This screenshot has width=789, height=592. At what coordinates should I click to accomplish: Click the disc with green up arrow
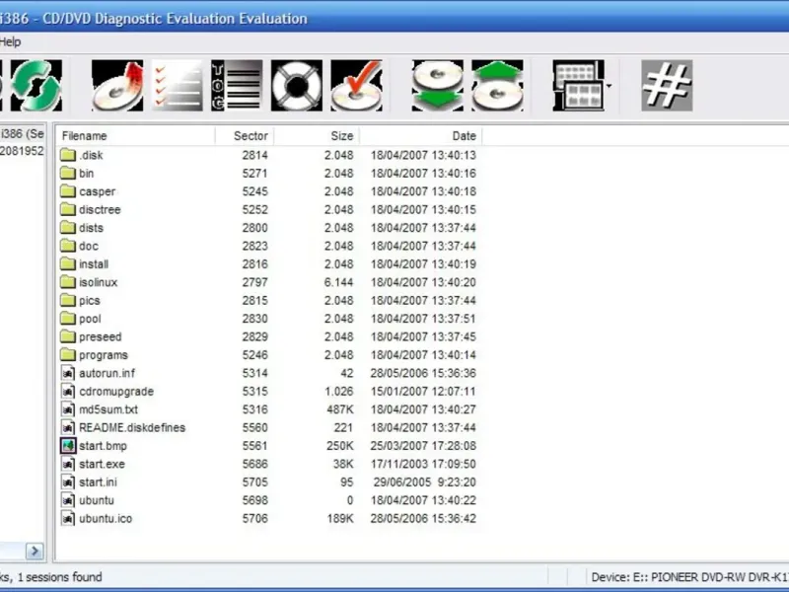click(x=497, y=86)
